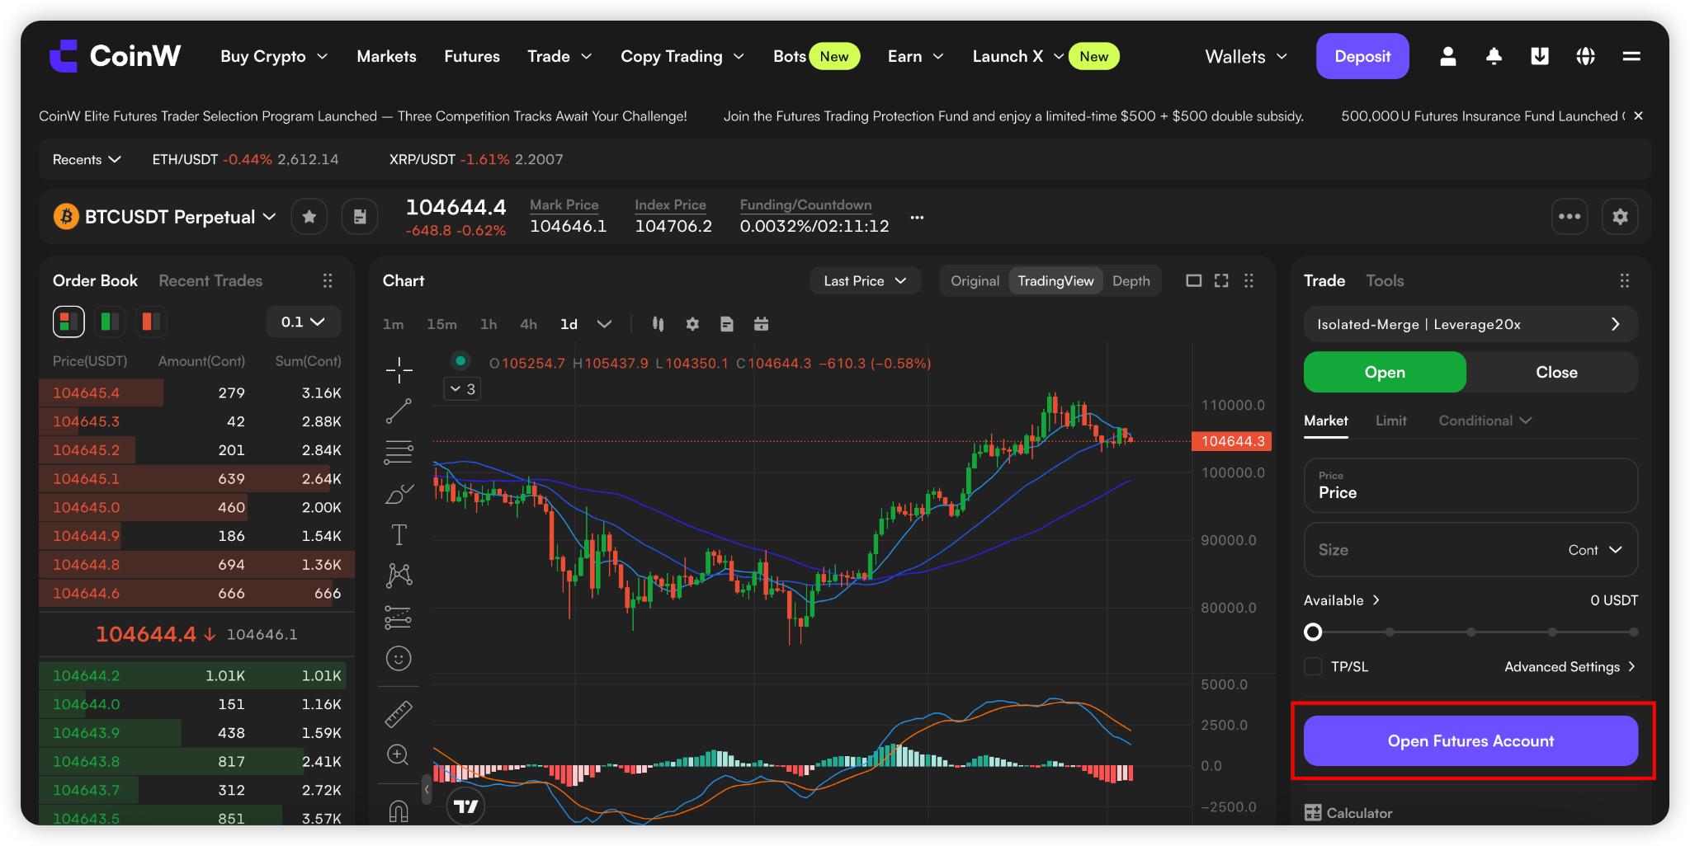Image resolution: width=1690 pixels, height=846 pixels.
Task: Switch to the Close position toggle
Action: point(1556,372)
